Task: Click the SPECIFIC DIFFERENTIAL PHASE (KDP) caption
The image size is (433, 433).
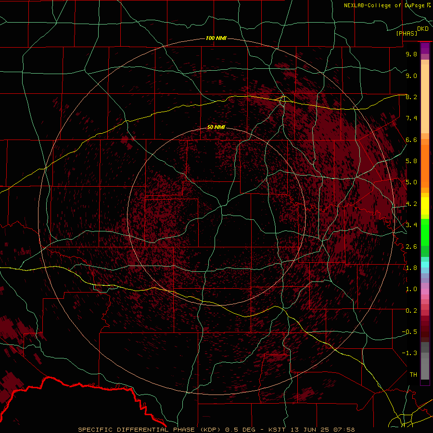Action: 149,430
